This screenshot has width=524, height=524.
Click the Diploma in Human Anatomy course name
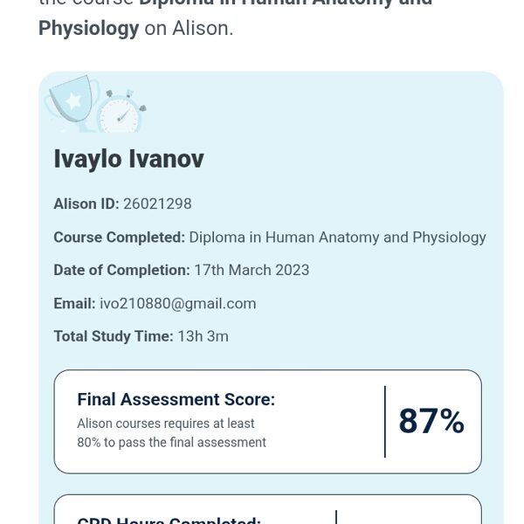(337, 238)
